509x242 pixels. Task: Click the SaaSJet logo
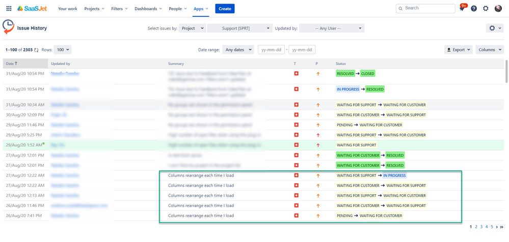coord(34,9)
